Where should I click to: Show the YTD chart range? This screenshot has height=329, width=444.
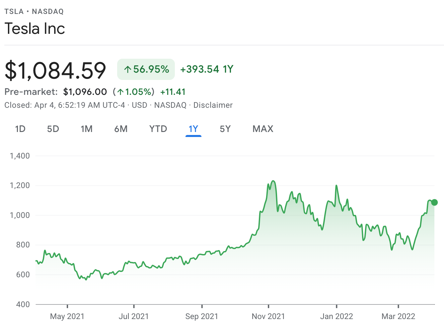pos(158,129)
